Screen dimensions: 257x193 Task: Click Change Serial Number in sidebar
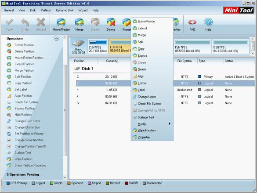25,140
